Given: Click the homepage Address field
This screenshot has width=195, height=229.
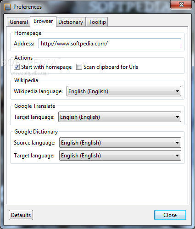Looking at the screenshot, I should click(x=110, y=44).
